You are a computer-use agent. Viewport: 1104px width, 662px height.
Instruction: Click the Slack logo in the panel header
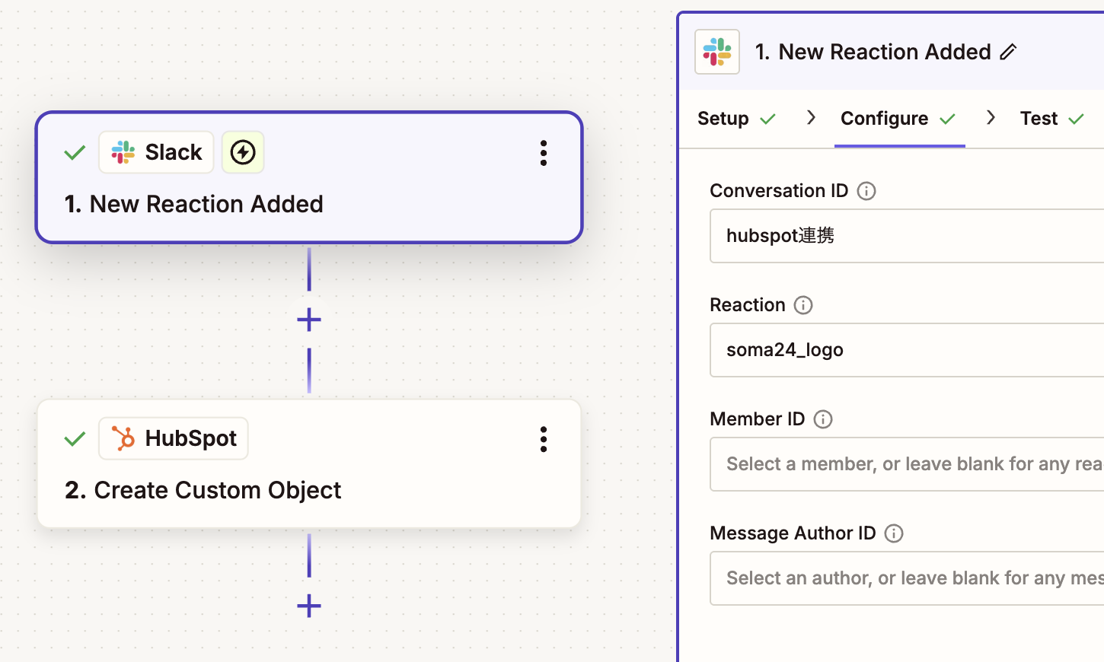tap(717, 52)
